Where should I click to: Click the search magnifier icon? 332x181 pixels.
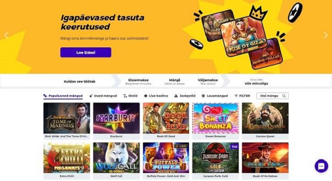(284, 96)
